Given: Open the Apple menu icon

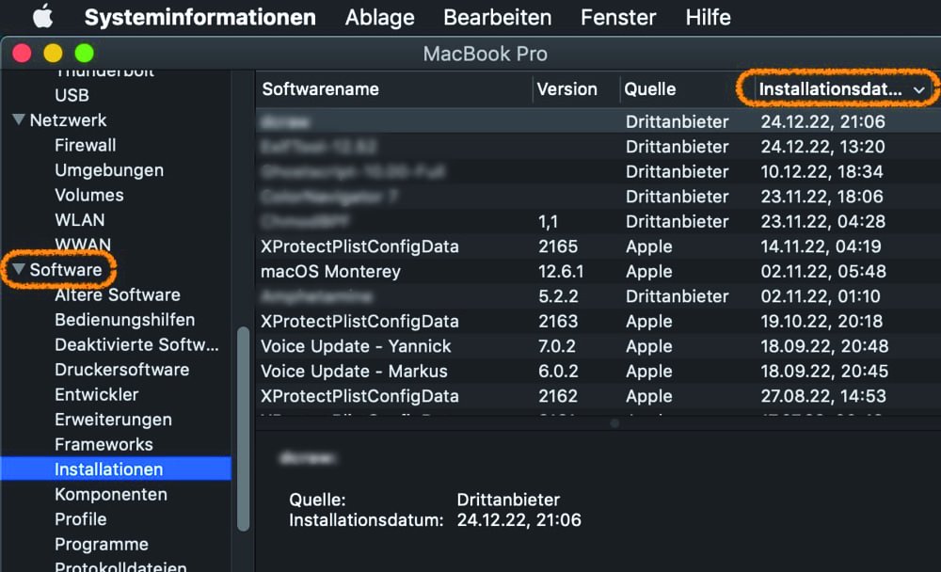Looking at the screenshot, I should (x=42, y=17).
